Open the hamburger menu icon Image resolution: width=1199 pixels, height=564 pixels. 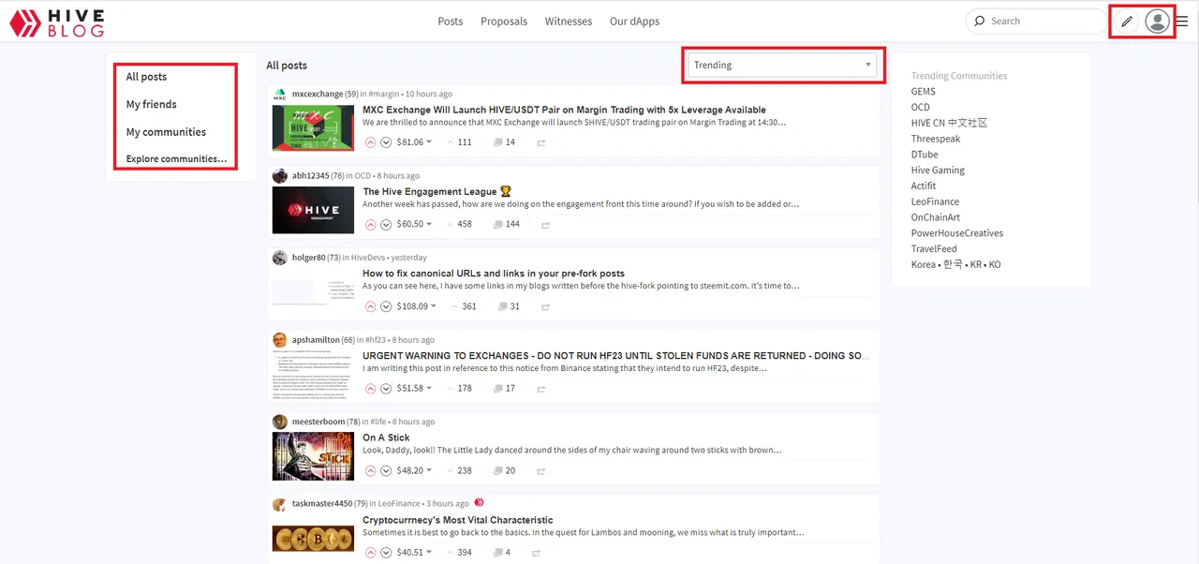click(x=1181, y=22)
